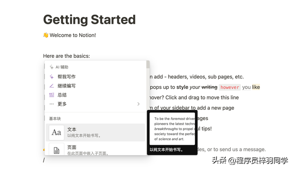Screen dimensions: 293x169
Task: Expand the 更多 submenu chevron arrow
Action: (x=138, y=104)
